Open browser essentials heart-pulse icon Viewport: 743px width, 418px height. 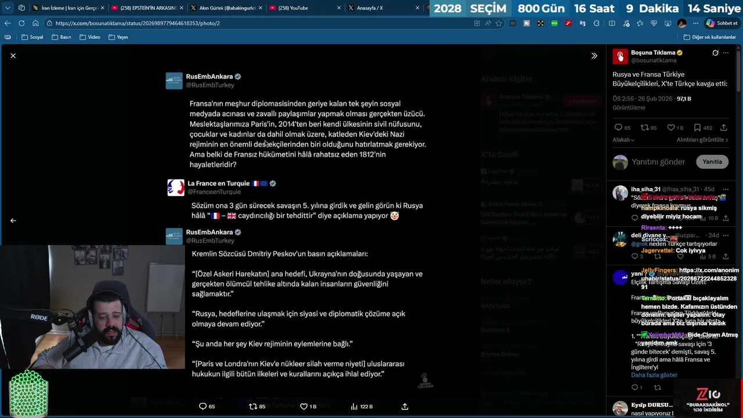pos(654,23)
